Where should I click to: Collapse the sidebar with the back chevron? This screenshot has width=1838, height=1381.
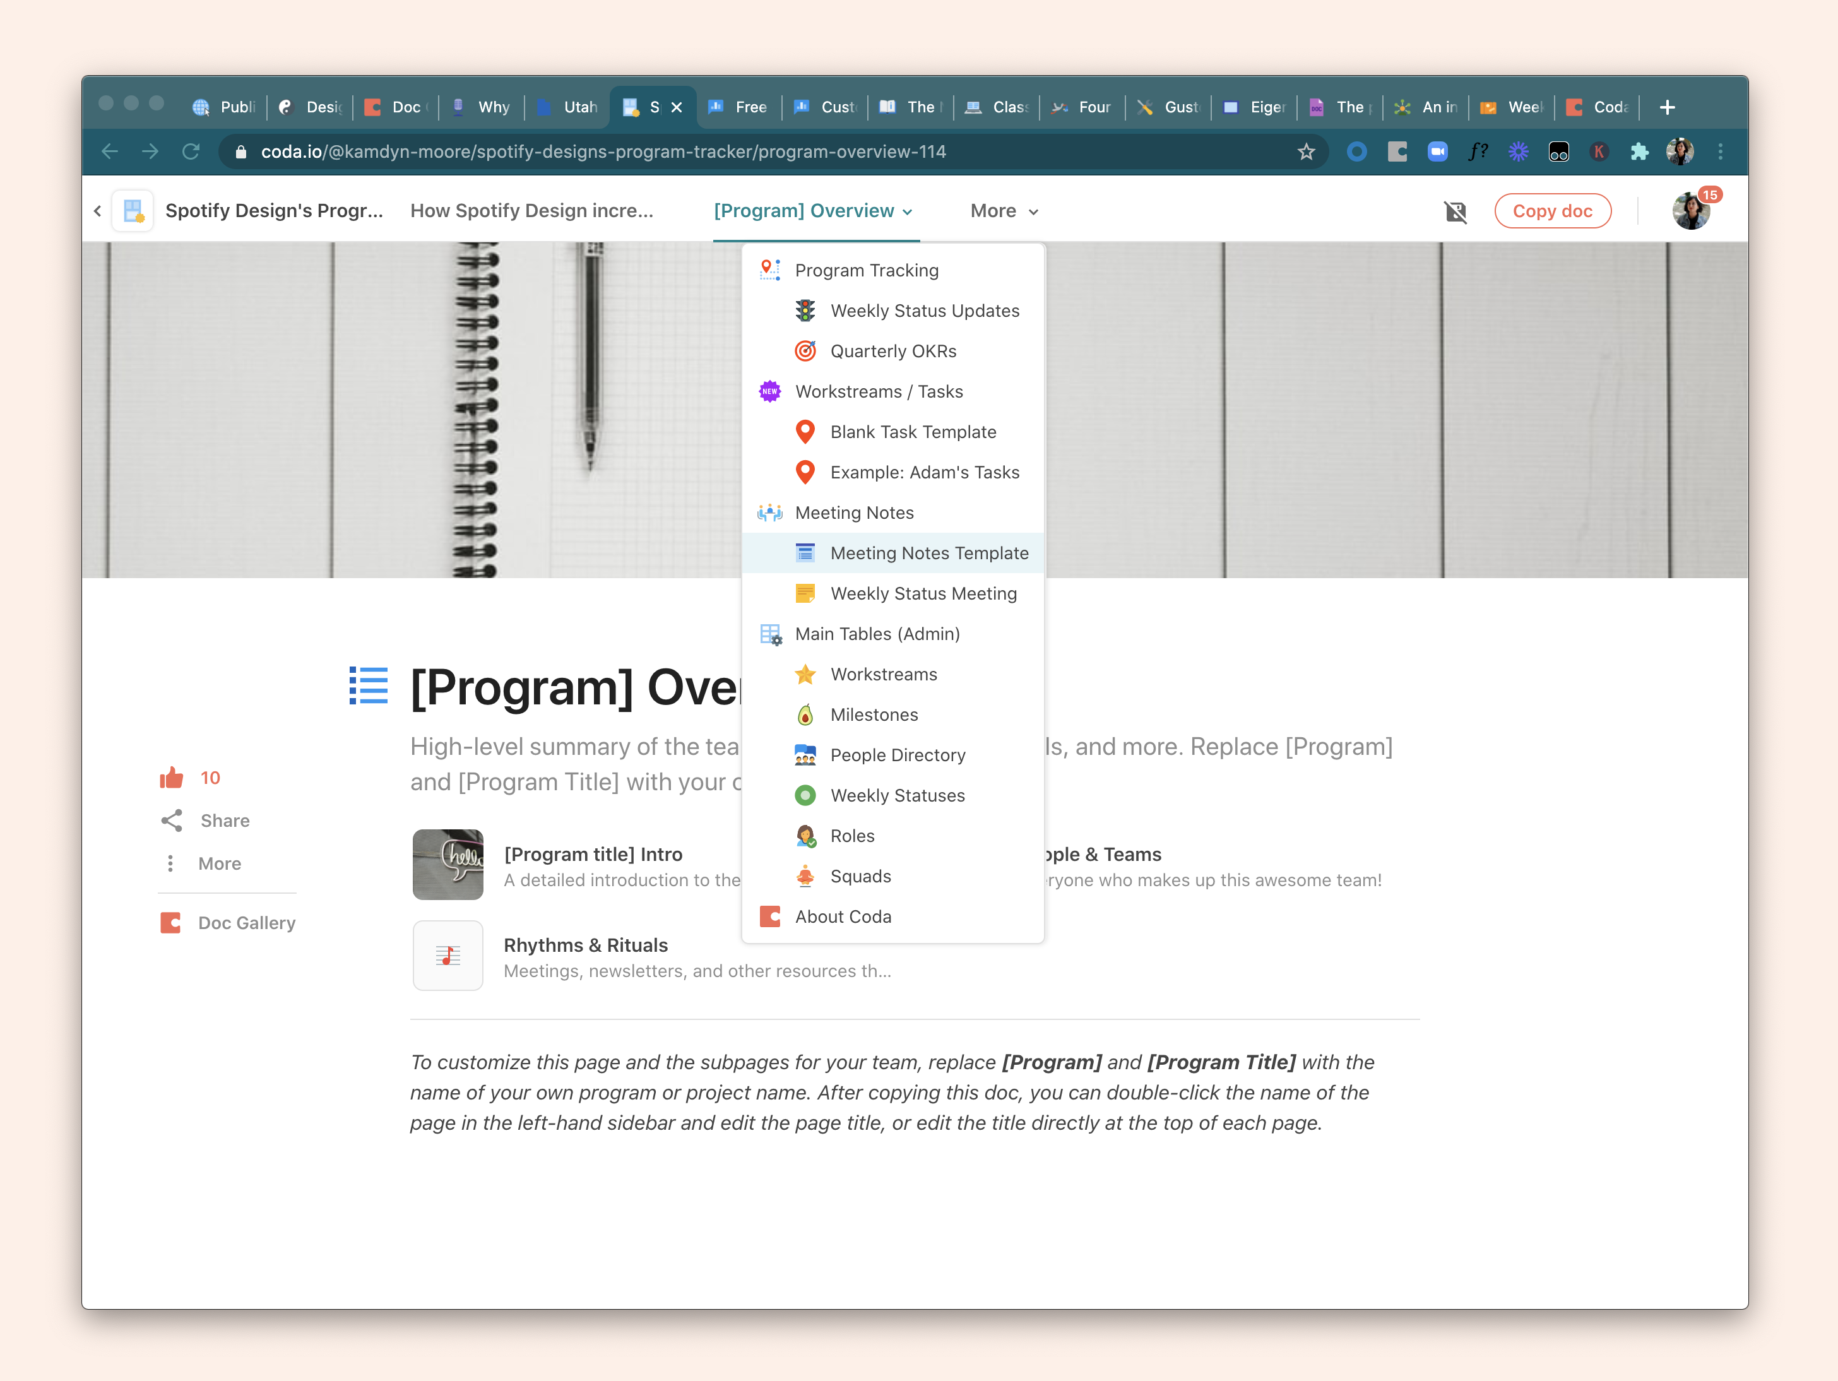pyautogui.click(x=98, y=211)
